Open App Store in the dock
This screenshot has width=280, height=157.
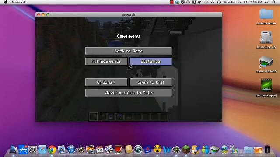pos(23,149)
